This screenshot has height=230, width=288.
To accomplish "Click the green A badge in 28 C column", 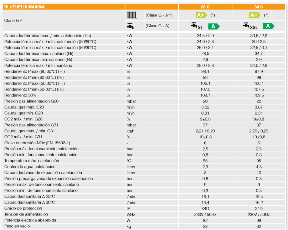I will click(x=214, y=26).
